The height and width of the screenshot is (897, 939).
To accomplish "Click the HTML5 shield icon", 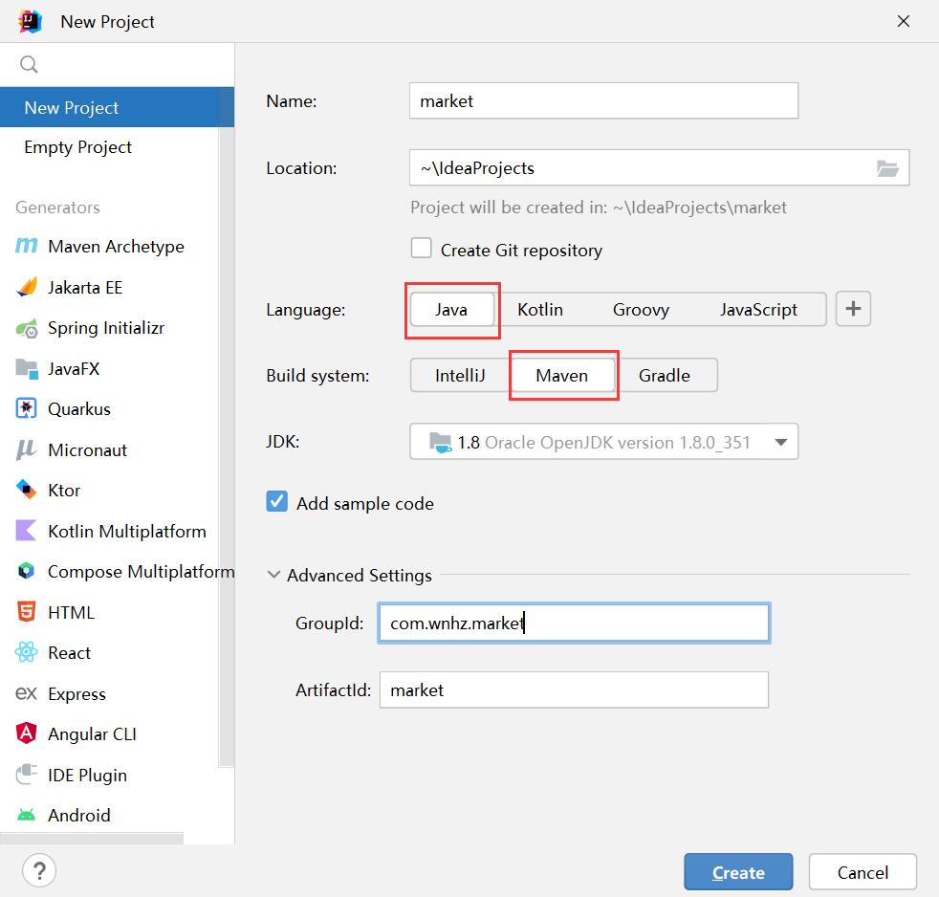I will [x=27, y=612].
